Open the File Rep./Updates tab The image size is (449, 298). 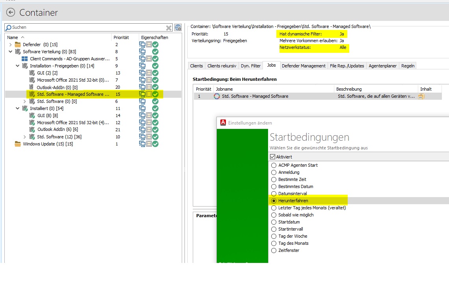[347, 66]
